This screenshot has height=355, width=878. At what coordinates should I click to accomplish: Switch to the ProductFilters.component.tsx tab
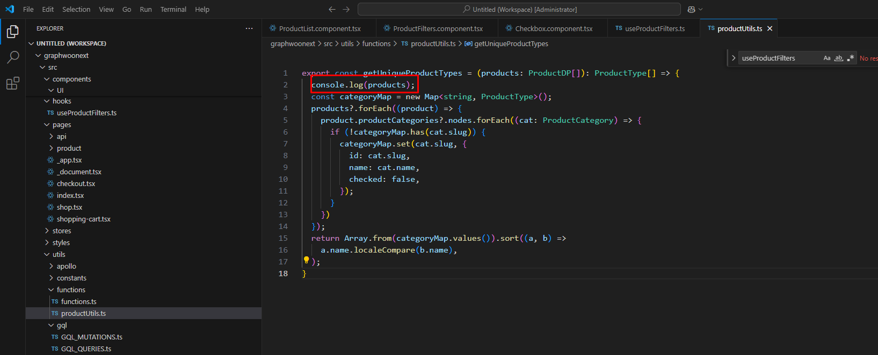tap(437, 28)
